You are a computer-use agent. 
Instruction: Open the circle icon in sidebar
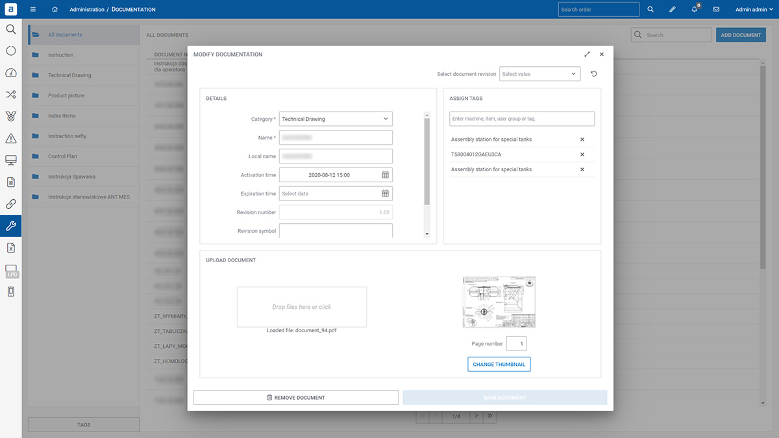pyautogui.click(x=10, y=51)
